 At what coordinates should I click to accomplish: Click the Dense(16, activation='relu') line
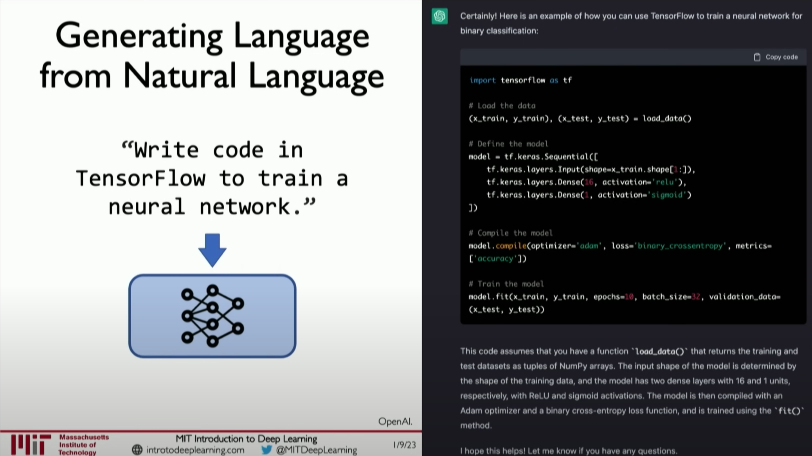(587, 182)
